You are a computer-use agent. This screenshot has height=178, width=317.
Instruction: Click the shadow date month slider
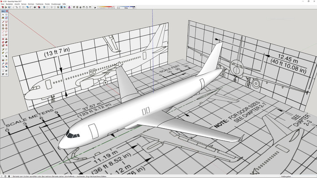tap(105, 7)
